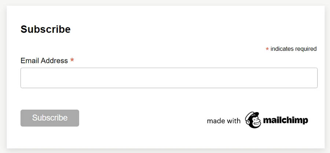
Task: Click the 'Email Address' field label
Action: (x=44, y=60)
